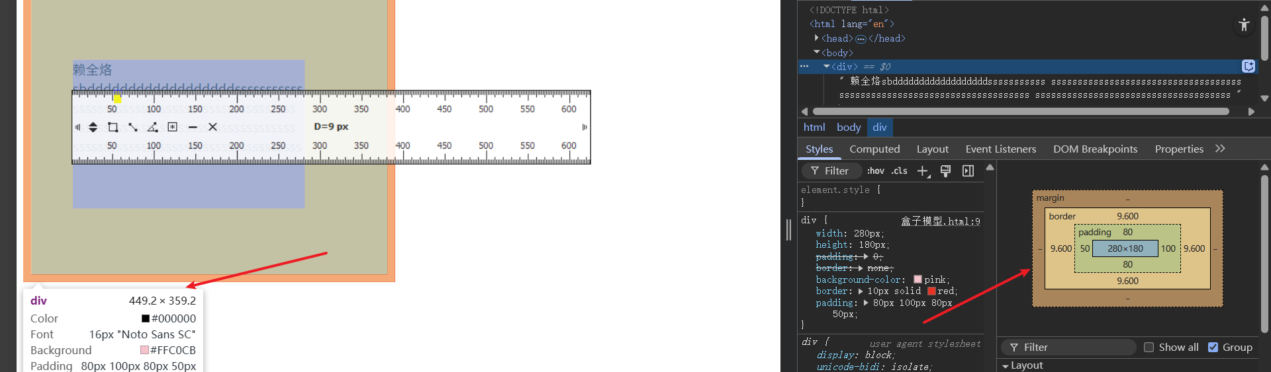
Task: Click the red border color swatch
Action: [931, 291]
